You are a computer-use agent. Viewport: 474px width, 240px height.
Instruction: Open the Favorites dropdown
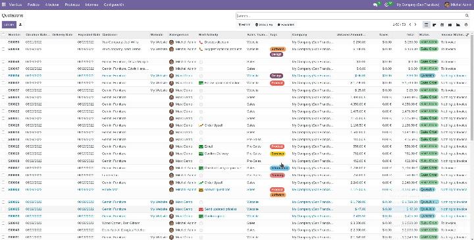coord(286,25)
